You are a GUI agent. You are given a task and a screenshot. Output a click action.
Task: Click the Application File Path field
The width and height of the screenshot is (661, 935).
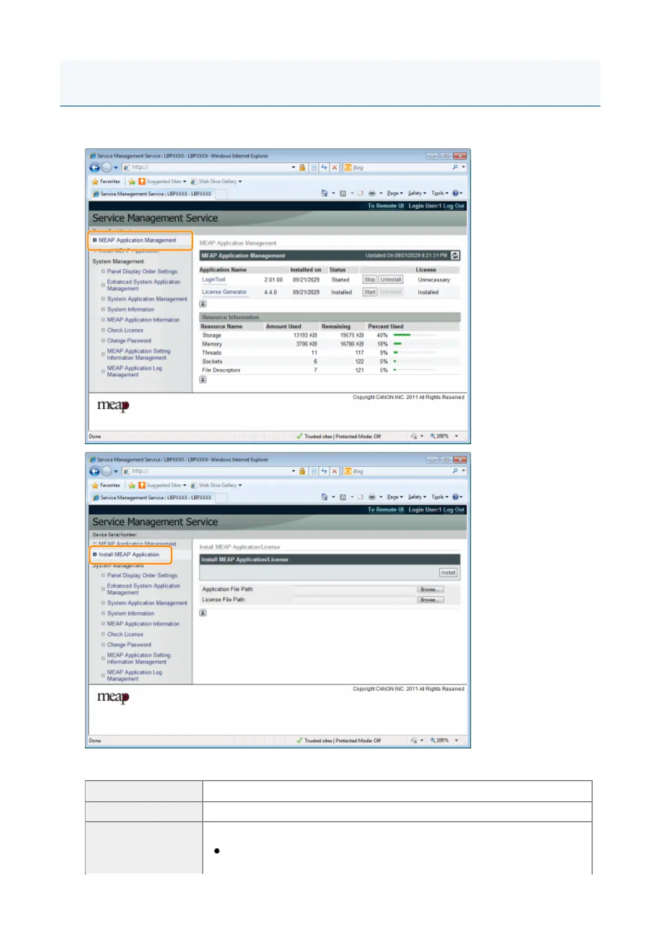354,589
